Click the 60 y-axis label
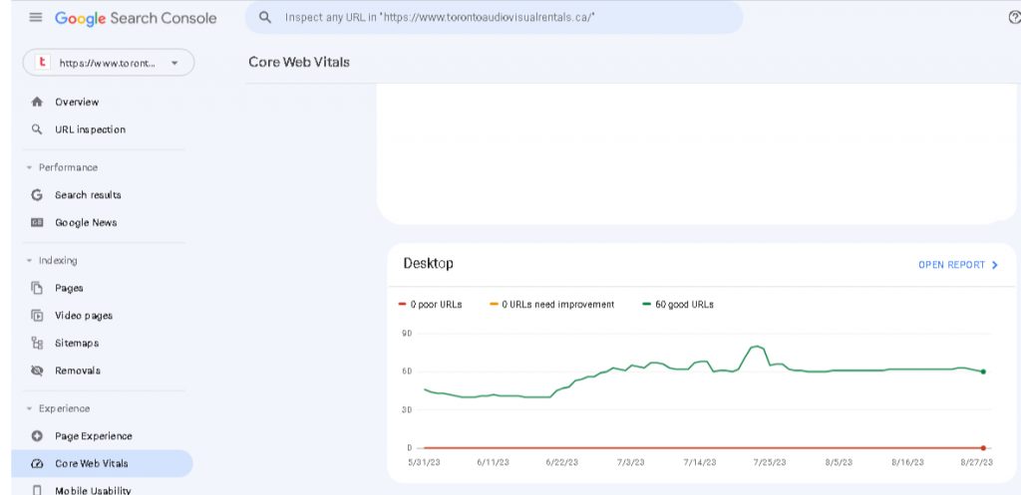1021x495 pixels. (408, 371)
